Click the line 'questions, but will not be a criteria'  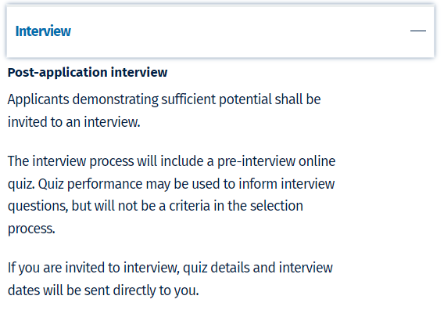point(156,206)
